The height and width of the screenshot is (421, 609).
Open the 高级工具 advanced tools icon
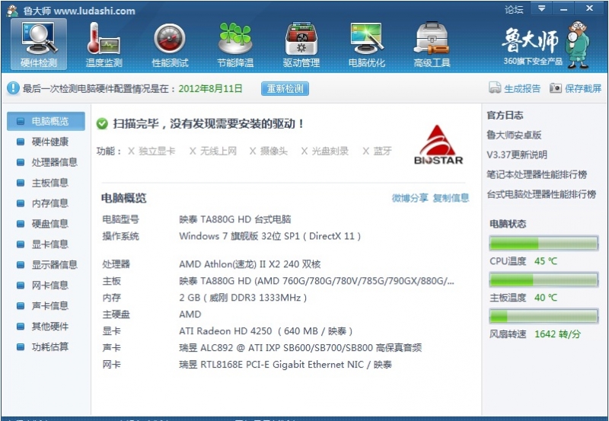click(x=432, y=43)
